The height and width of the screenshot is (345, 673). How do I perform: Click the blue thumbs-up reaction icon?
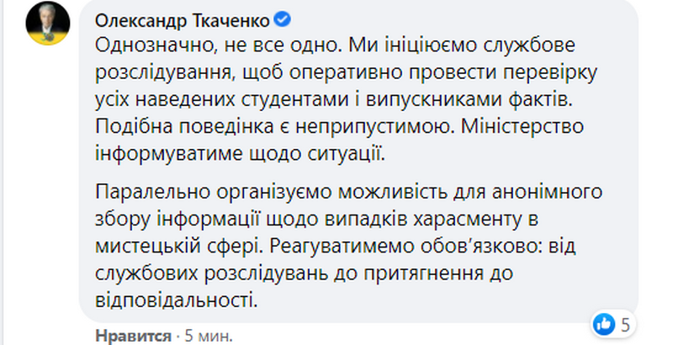(x=602, y=322)
